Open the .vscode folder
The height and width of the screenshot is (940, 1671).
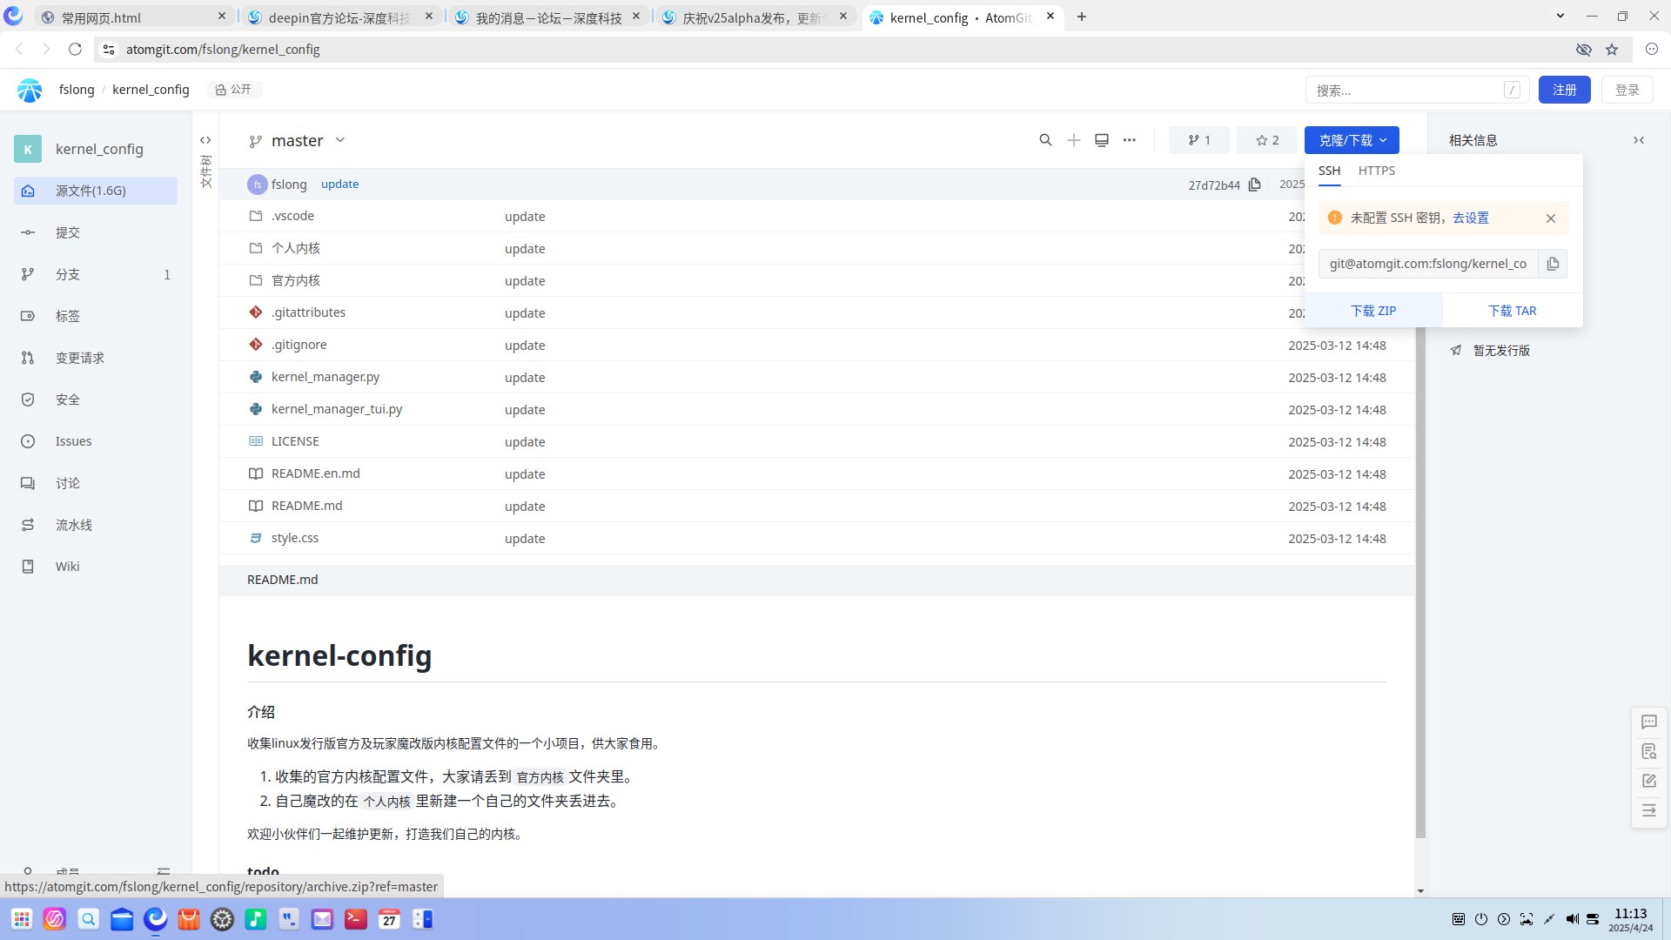point(292,216)
